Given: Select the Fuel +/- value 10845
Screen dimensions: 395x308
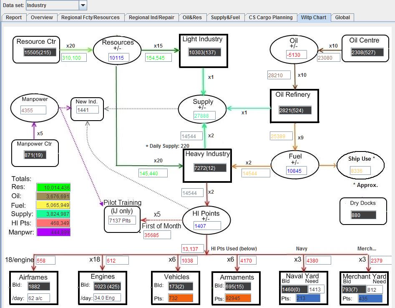Looking at the screenshot, I should click(x=297, y=171).
